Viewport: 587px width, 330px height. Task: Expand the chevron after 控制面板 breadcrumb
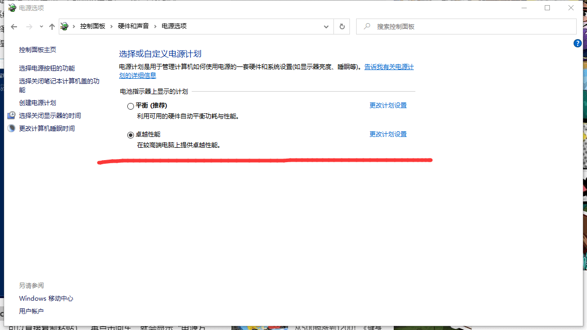[x=111, y=26]
